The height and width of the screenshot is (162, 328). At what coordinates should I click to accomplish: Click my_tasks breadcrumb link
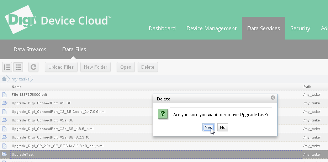(x=20, y=79)
